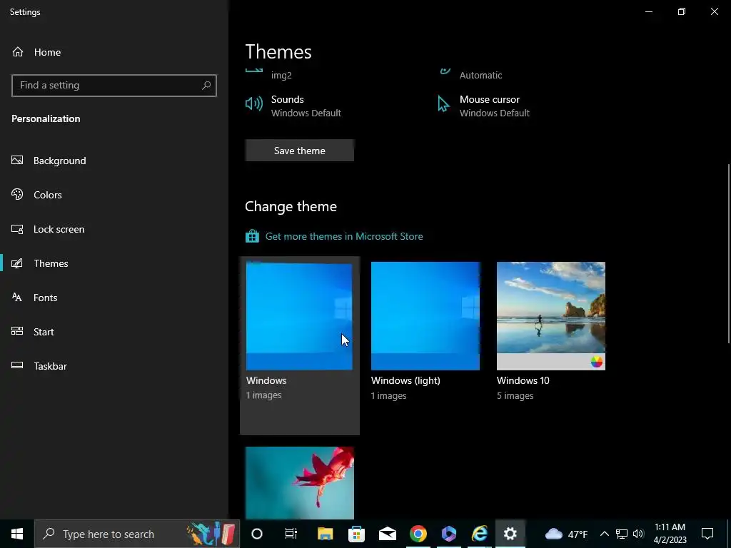Open the Windows Start menu
Screen dimensions: 731x548
[x=17, y=534]
